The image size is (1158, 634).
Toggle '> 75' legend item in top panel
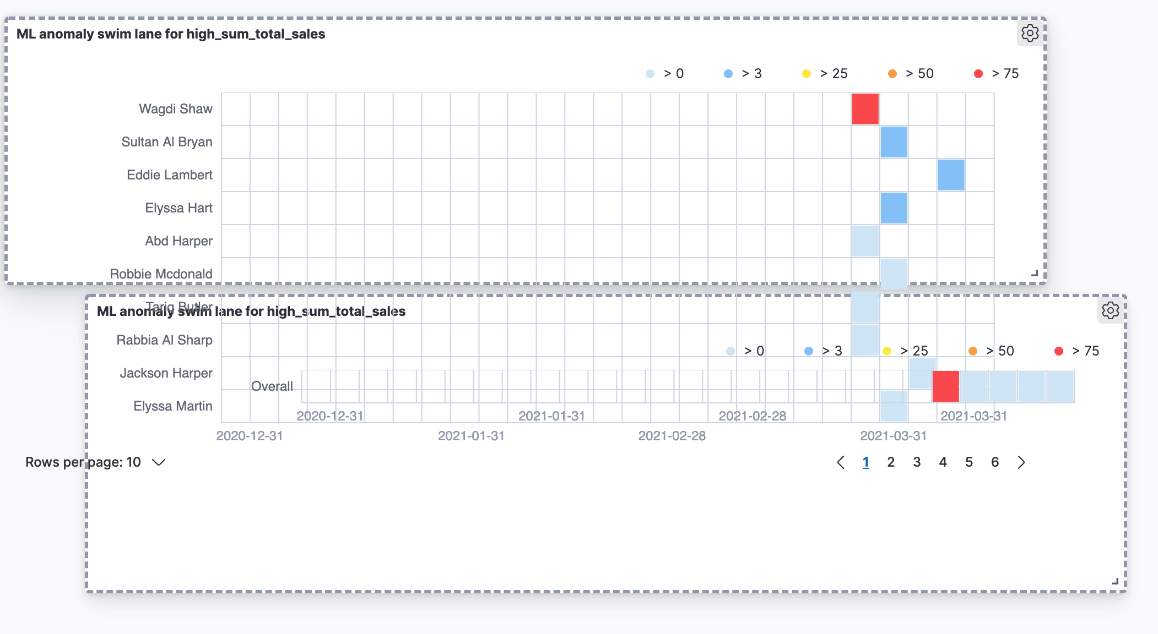[997, 74]
